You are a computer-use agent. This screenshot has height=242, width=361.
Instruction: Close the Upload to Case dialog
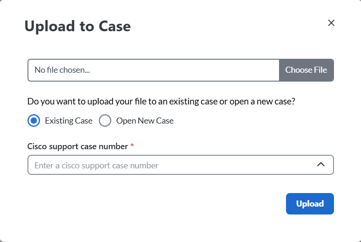tap(331, 23)
